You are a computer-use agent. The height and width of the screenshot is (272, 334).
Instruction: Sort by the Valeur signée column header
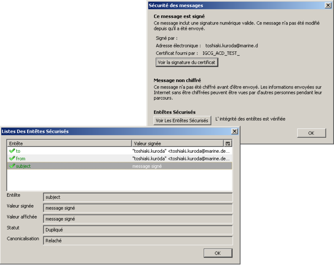[178, 143]
